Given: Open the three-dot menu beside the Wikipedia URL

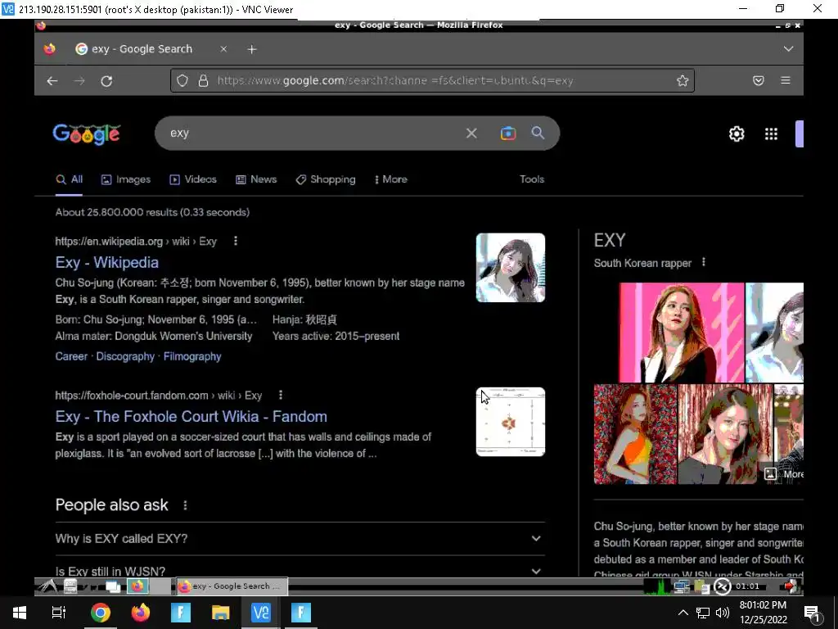Looking at the screenshot, I should 235,242.
